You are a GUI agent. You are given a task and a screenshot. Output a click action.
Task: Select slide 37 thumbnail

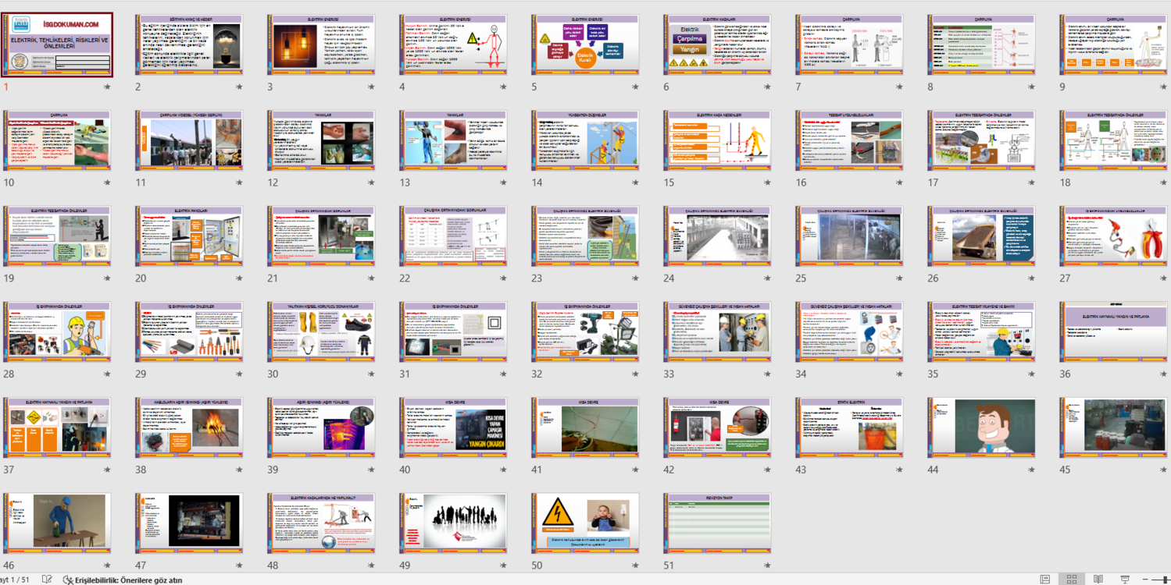pyautogui.click(x=58, y=428)
